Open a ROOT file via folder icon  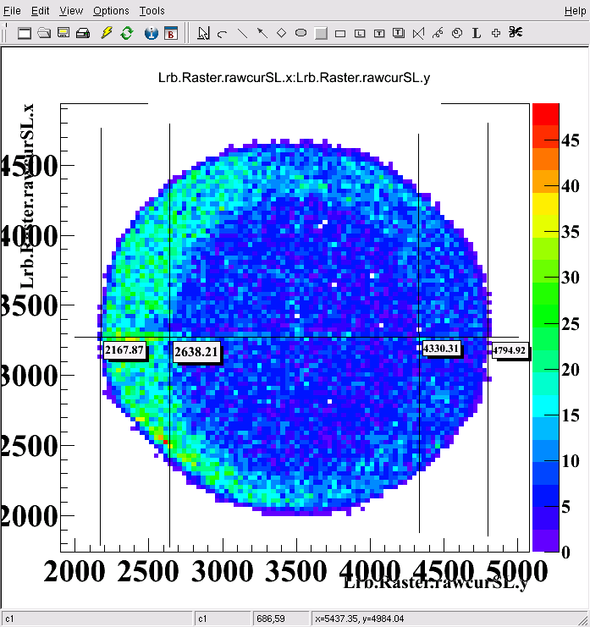tap(44, 33)
